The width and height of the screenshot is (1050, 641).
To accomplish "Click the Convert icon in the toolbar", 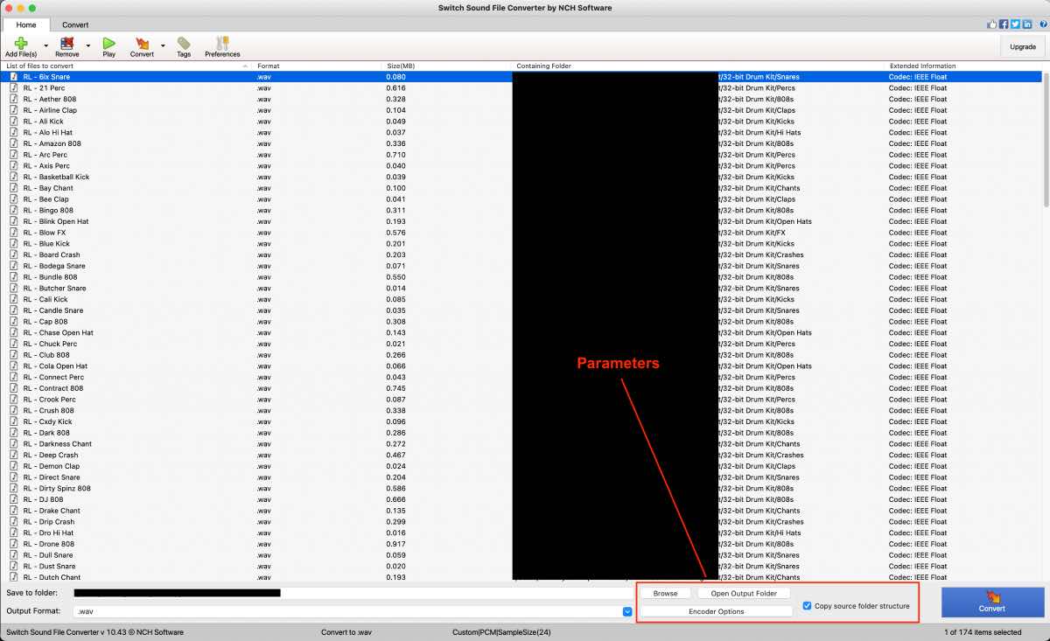I will pos(142,43).
